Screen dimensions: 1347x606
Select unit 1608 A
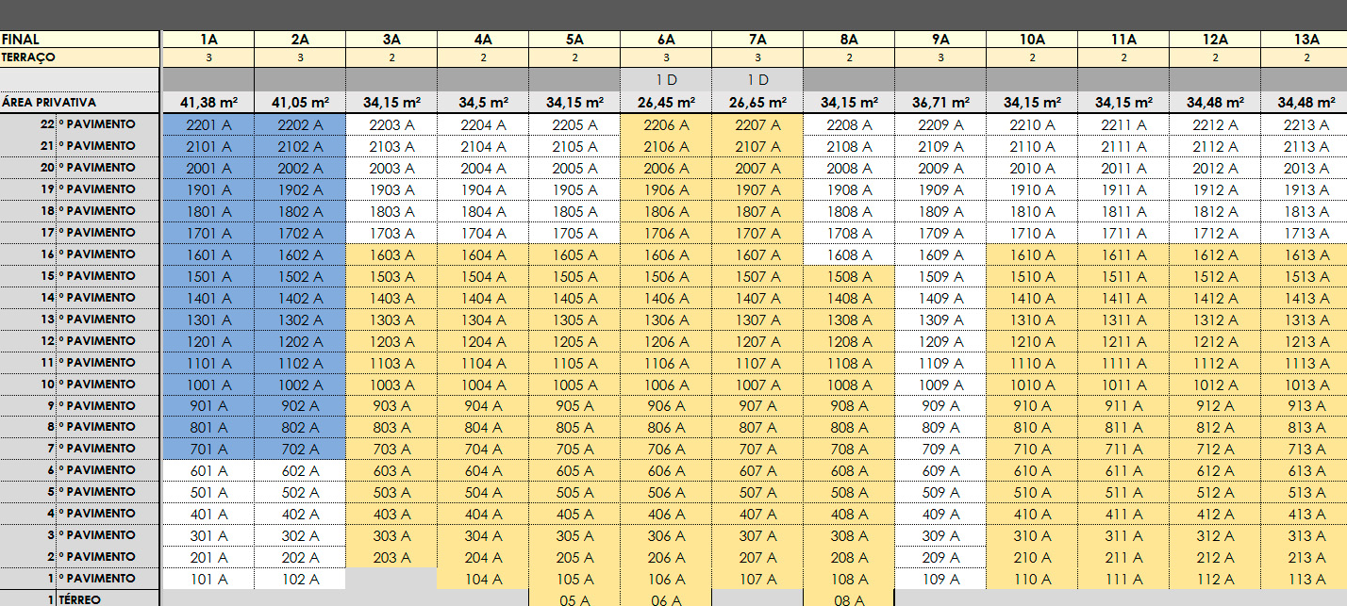click(x=849, y=254)
